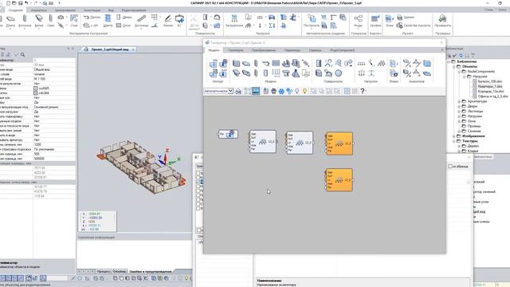Select the Стена wall tool
Screen dimensions: 510x287
point(74,22)
